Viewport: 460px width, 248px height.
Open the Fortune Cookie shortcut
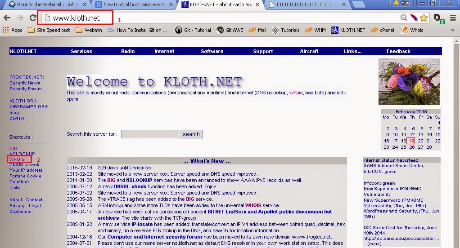coord(25,176)
